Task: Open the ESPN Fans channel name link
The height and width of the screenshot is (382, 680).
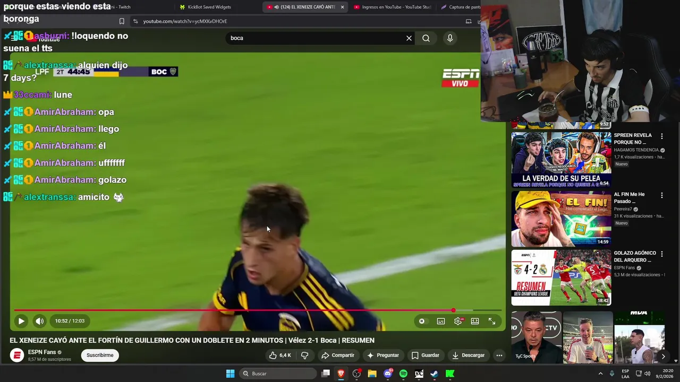Action: [x=42, y=352]
